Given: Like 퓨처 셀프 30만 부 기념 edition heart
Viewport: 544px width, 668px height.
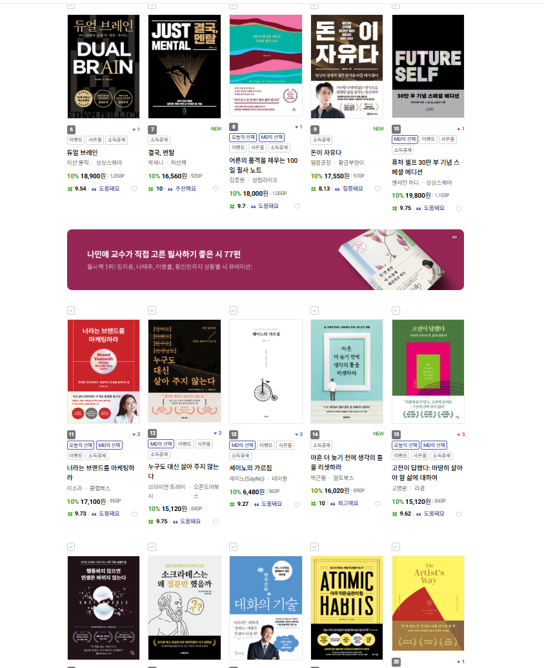Looking at the screenshot, I should coord(459,208).
